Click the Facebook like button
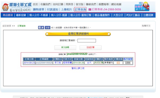The image size is (160, 98). 41,28
